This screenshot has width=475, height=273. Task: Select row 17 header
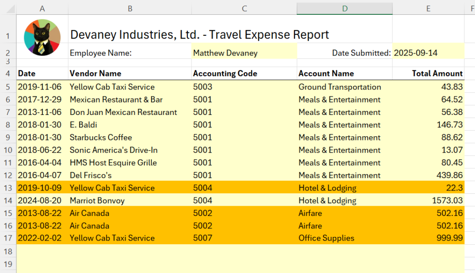point(8,238)
